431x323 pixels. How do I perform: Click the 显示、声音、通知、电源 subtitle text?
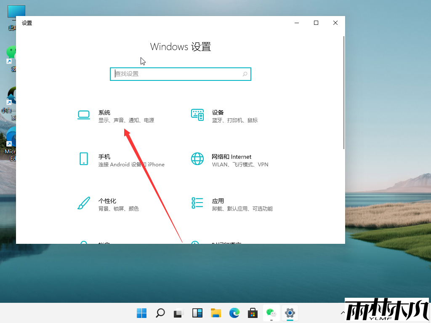coord(126,120)
